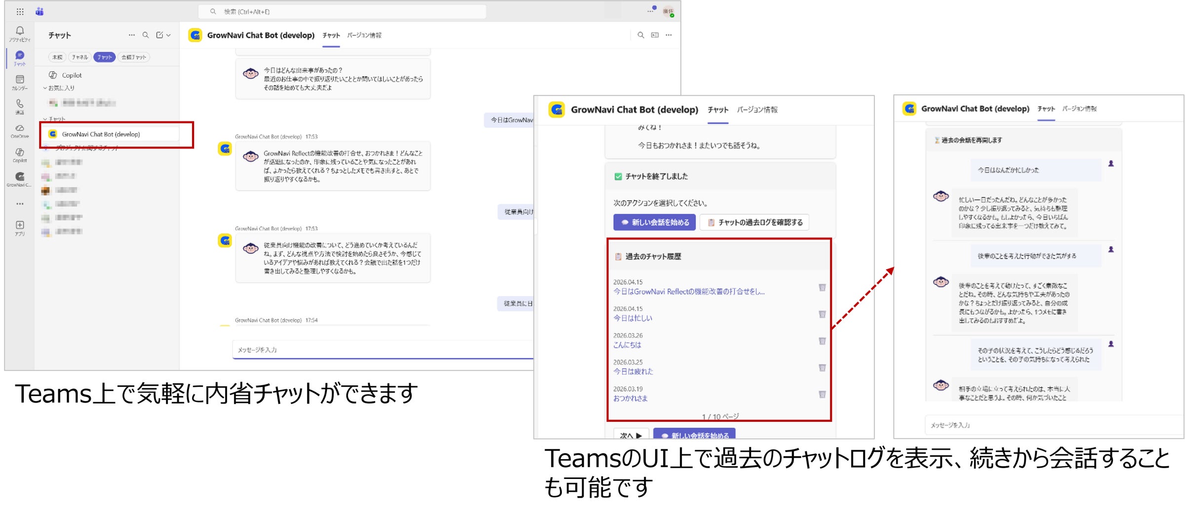
Task: Toggle the 未読 filter pill
Action: (57, 57)
